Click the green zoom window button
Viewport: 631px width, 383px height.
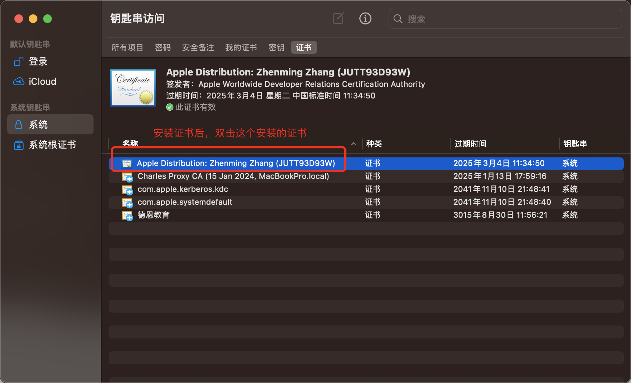click(47, 19)
